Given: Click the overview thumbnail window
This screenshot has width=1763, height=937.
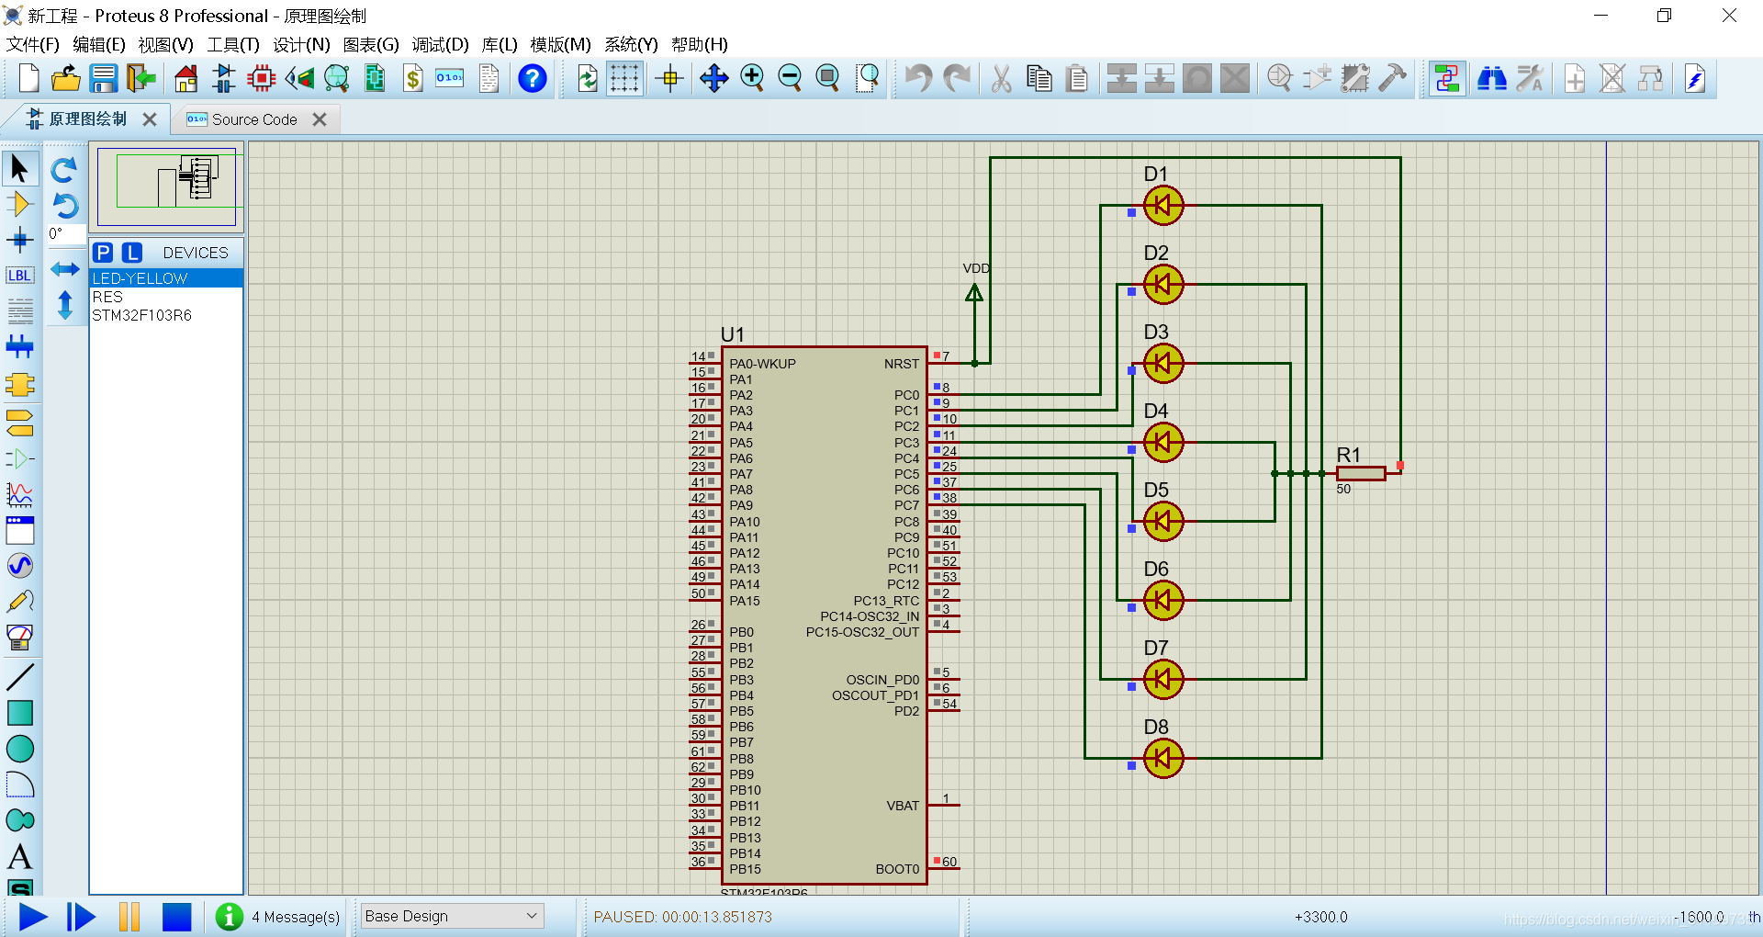Looking at the screenshot, I should [166, 186].
